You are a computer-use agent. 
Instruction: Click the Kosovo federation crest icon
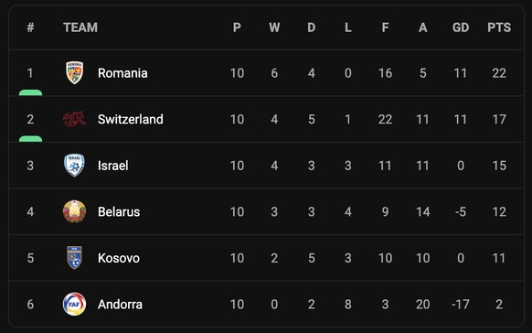click(74, 258)
